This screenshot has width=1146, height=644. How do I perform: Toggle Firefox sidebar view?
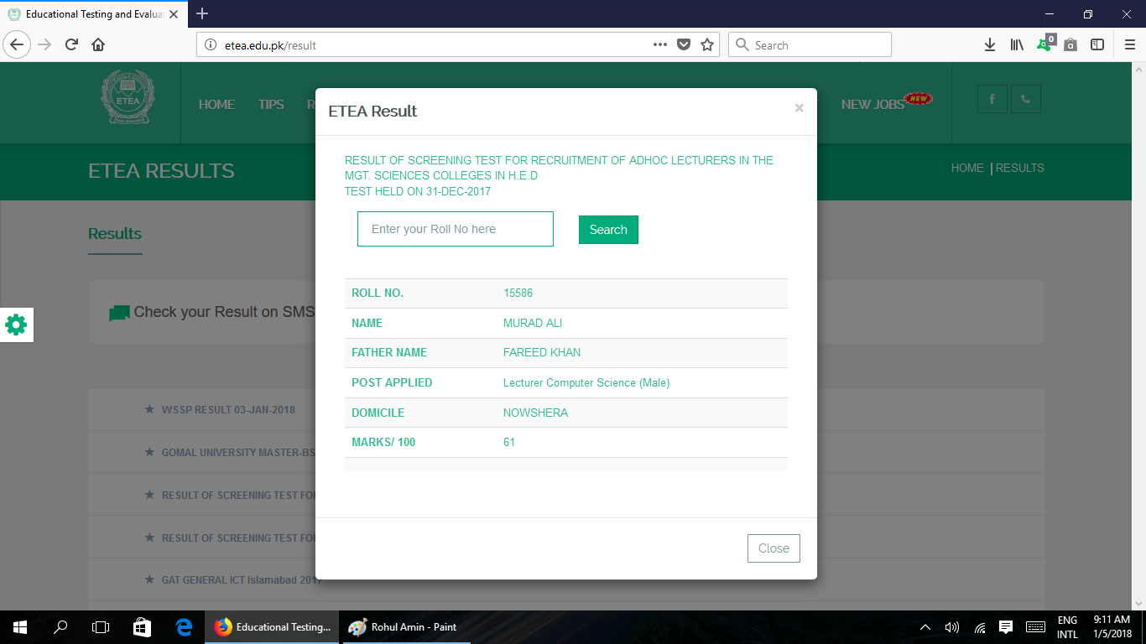point(1097,45)
